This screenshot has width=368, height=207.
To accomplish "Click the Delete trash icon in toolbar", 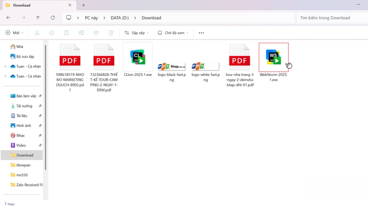I will click(x=111, y=33).
